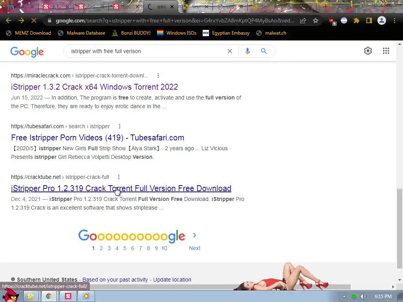Image resolution: width=403 pixels, height=302 pixels.
Task: Click the browser forward arrow
Action: coord(21,20)
